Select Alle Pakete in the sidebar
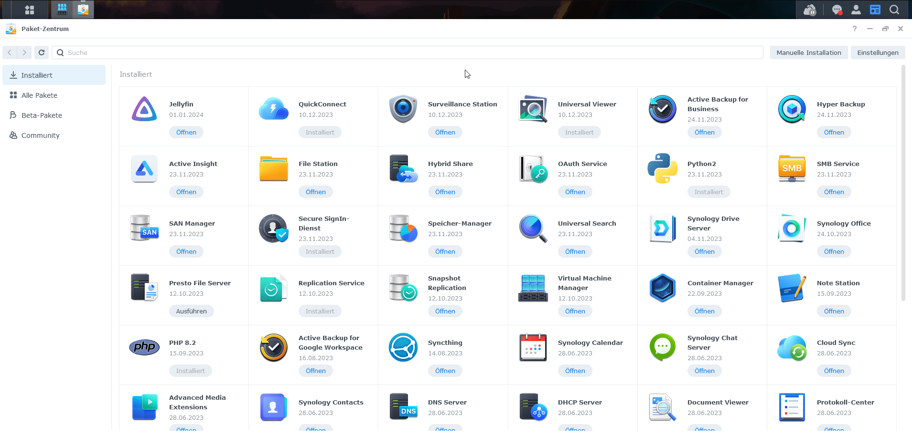 54,95
